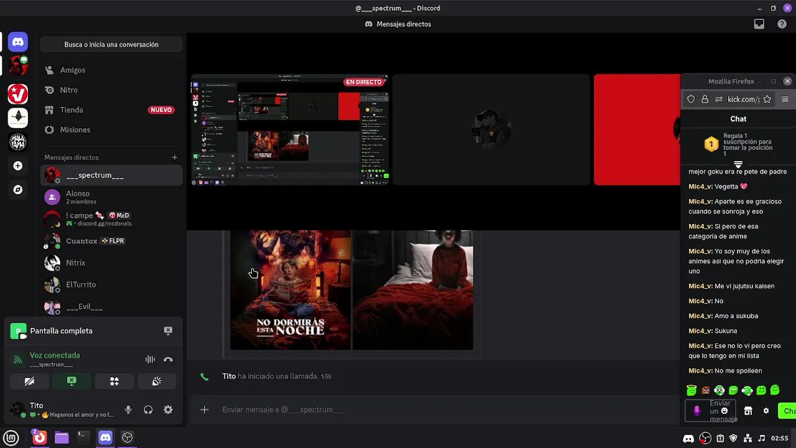
Task: Bookmark the kick.com page with star
Action: pyautogui.click(x=767, y=100)
